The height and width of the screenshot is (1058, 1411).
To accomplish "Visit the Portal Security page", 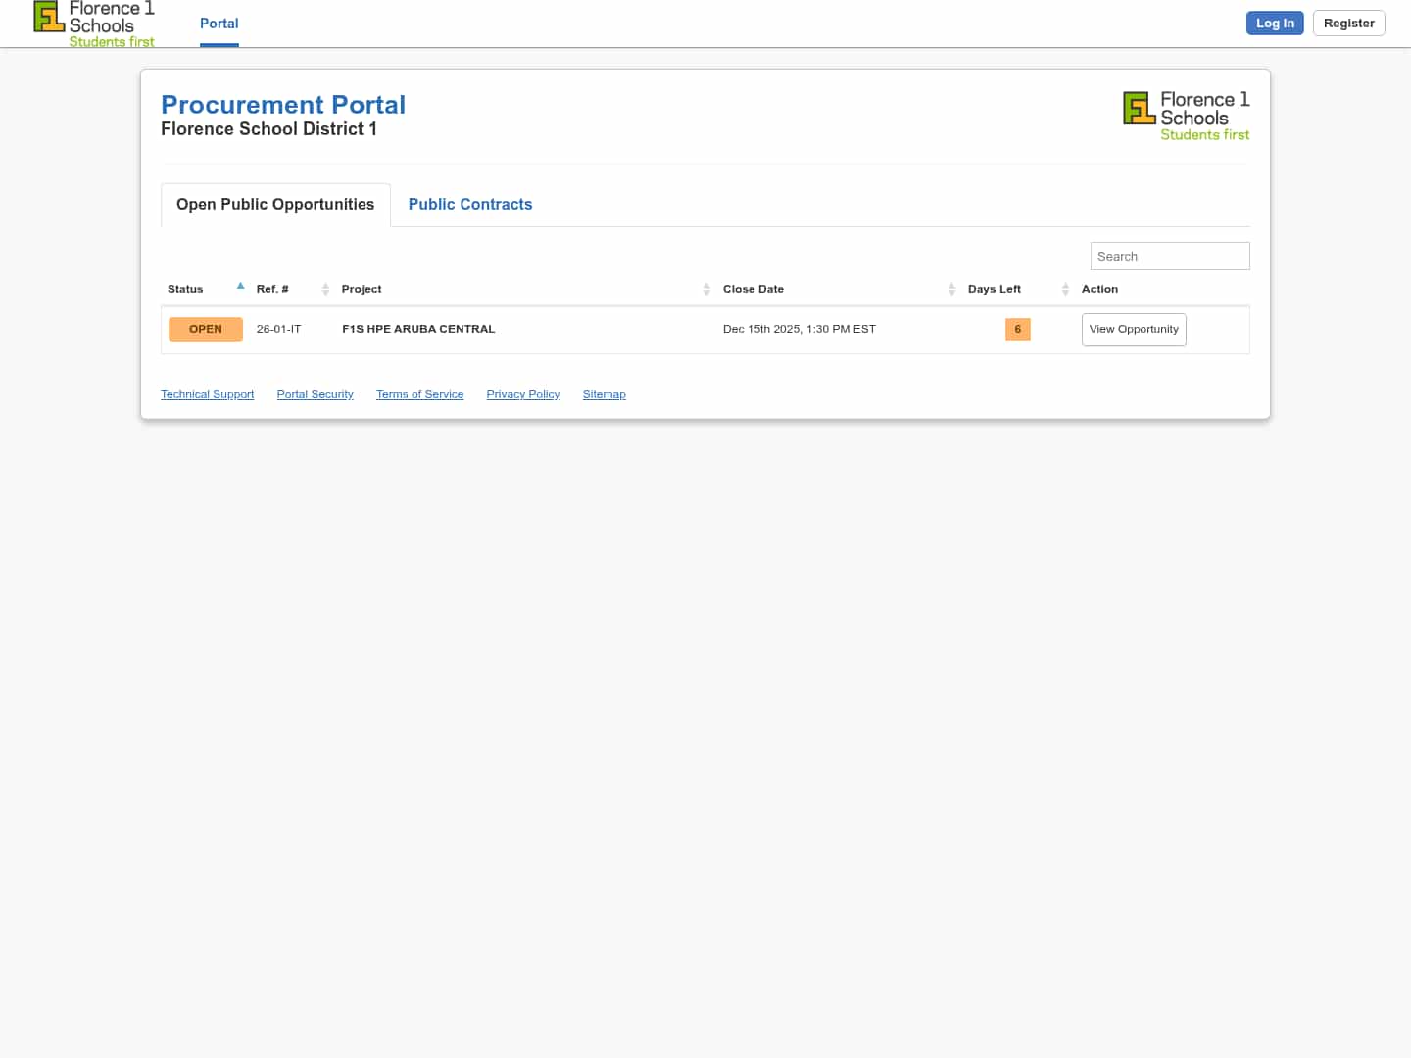I will coord(315,394).
